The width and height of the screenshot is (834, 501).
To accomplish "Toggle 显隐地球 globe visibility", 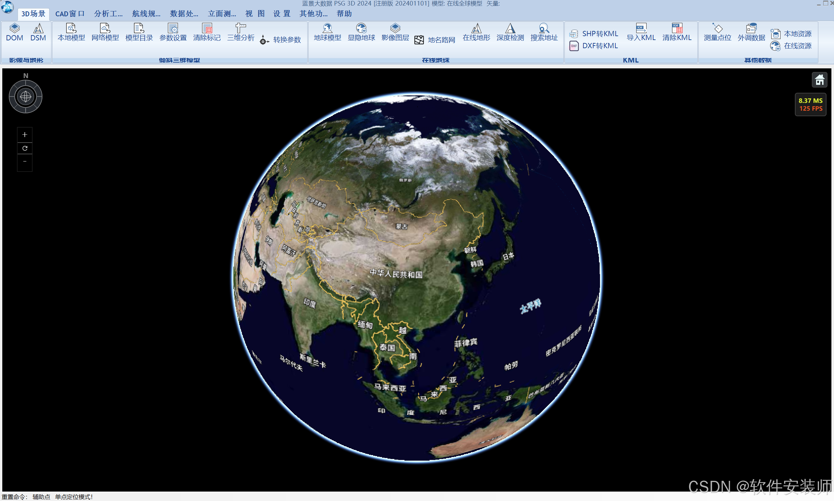I will click(x=361, y=32).
